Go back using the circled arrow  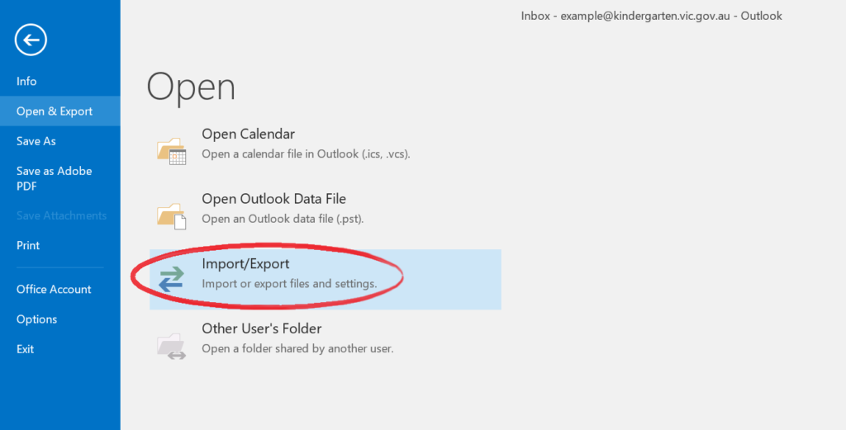pyautogui.click(x=31, y=40)
